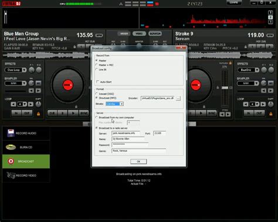
Task: Browse for encoder with the ellipsis button
Action: coord(178,98)
